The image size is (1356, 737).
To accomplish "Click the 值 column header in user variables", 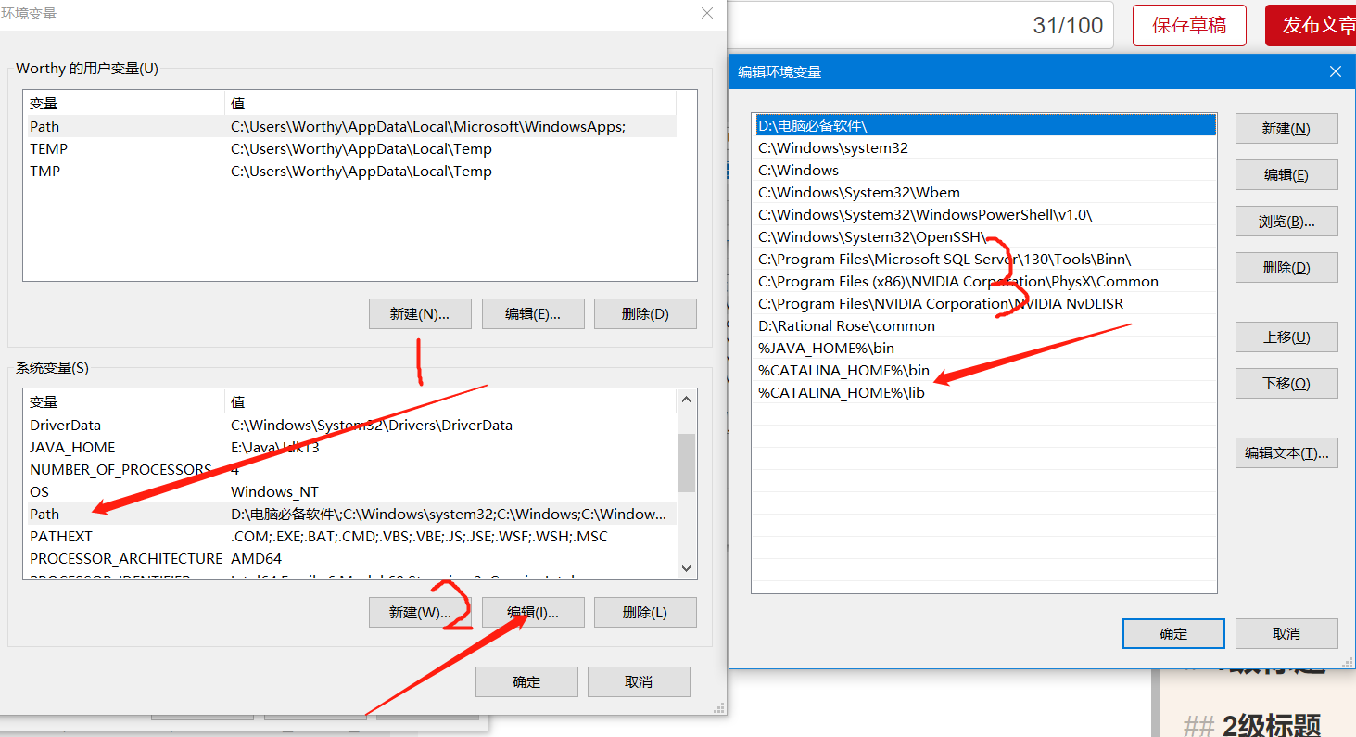I will pos(451,103).
